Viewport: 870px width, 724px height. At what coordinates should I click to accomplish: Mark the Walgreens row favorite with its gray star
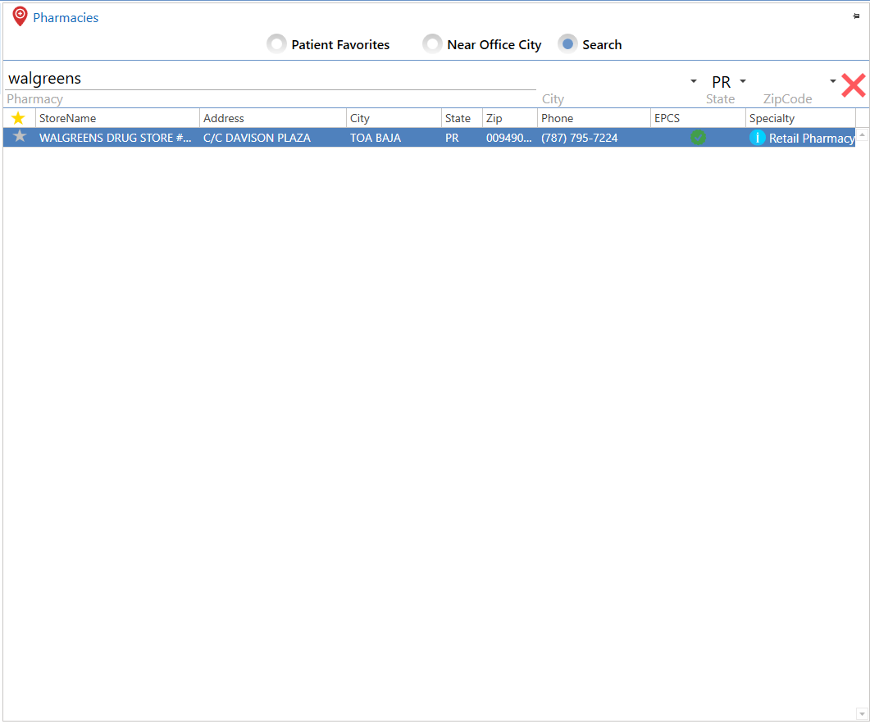(20, 136)
